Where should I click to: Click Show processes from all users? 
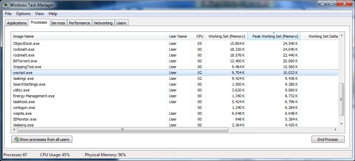click(x=42, y=139)
